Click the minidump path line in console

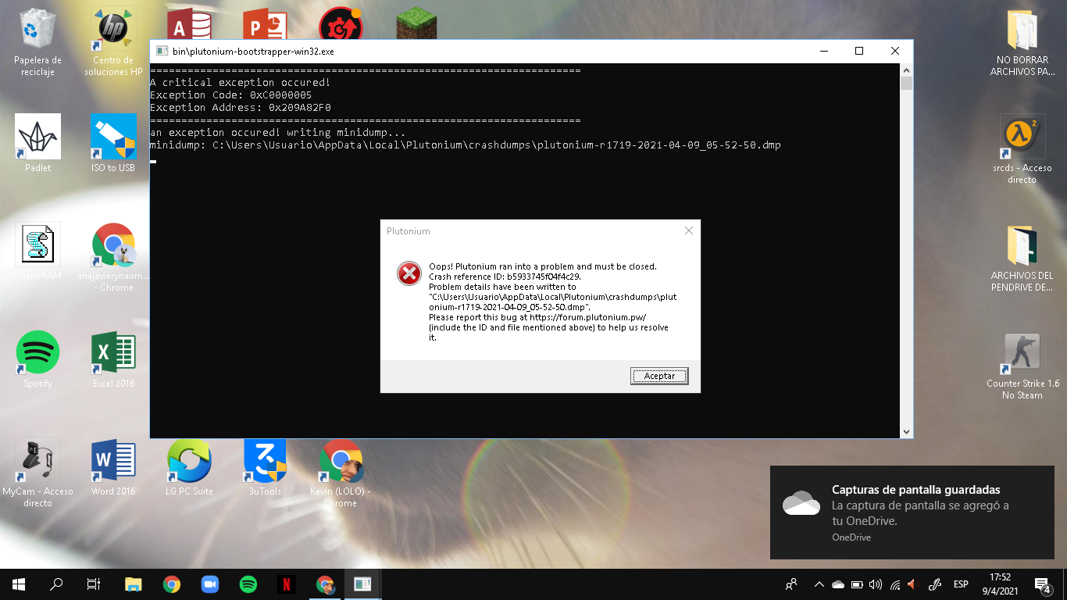(466, 145)
